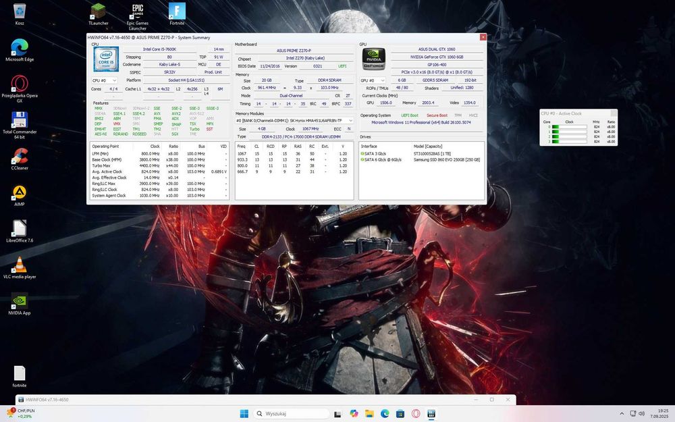Image resolution: width=675 pixels, height=422 pixels.
Task: Open the Windows Start menu
Action: tap(244, 413)
